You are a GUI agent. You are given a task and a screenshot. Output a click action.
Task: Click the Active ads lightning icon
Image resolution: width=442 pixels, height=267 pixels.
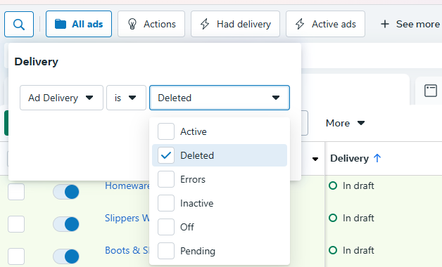300,24
